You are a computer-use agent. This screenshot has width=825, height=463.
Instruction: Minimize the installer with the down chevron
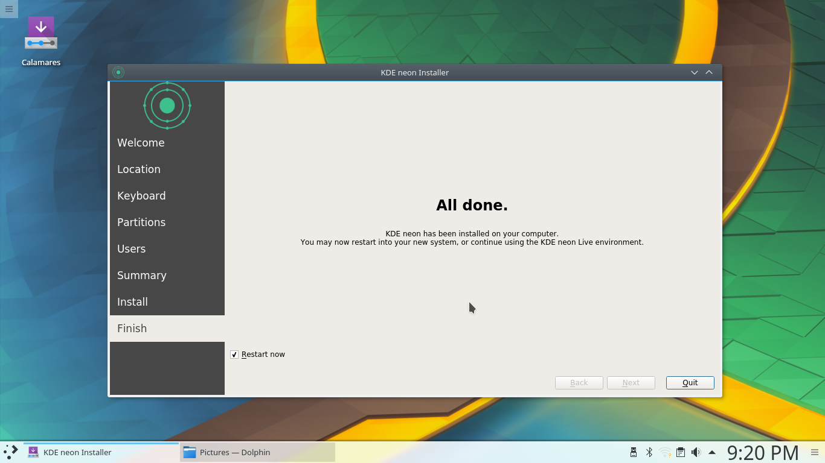pos(695,72)
